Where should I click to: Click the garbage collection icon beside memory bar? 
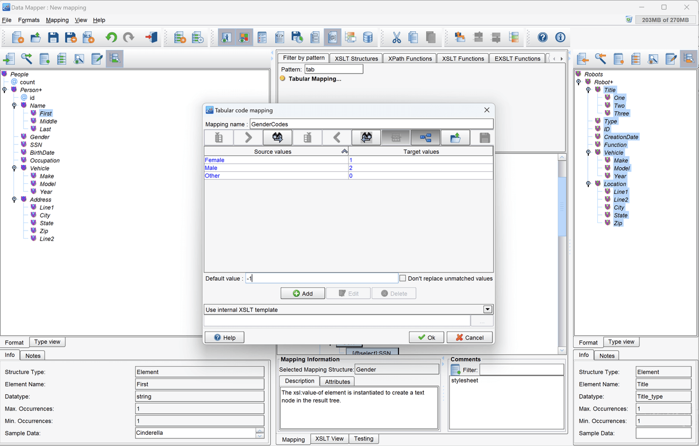[x=629, y=19]
